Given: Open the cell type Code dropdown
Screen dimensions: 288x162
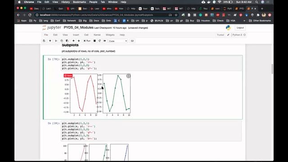Looking at the screenshot, I should click(118, 41).
